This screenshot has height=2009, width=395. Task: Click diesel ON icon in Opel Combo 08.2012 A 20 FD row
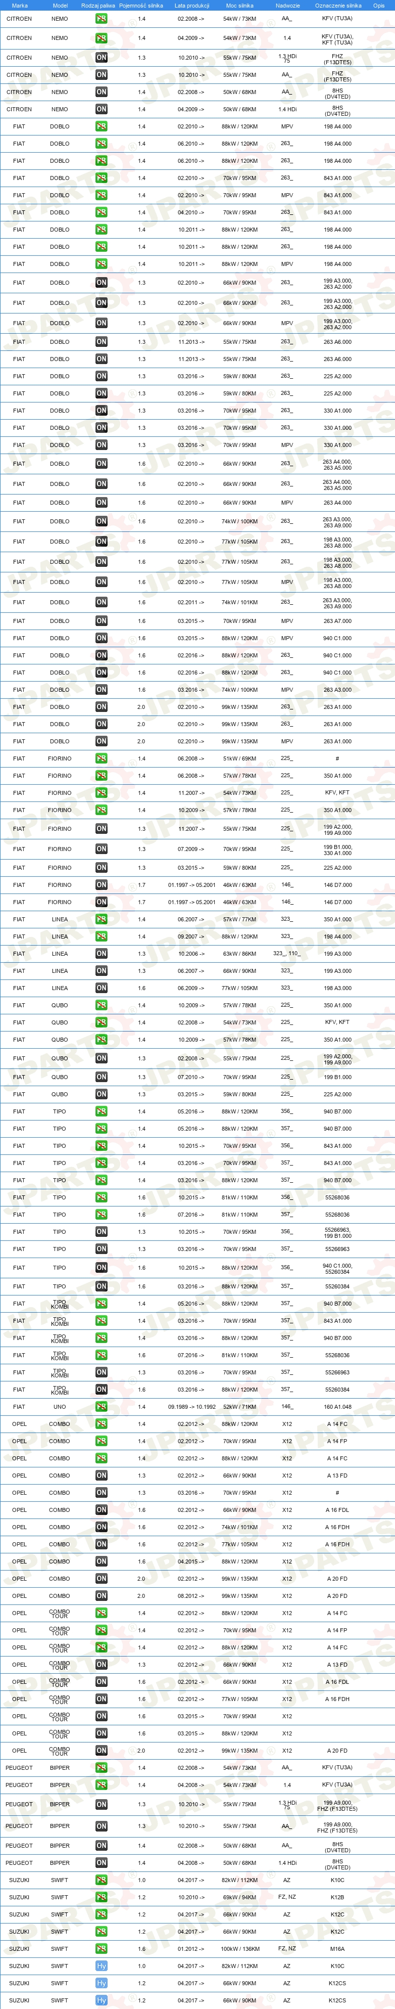[x=102, y=1595]
